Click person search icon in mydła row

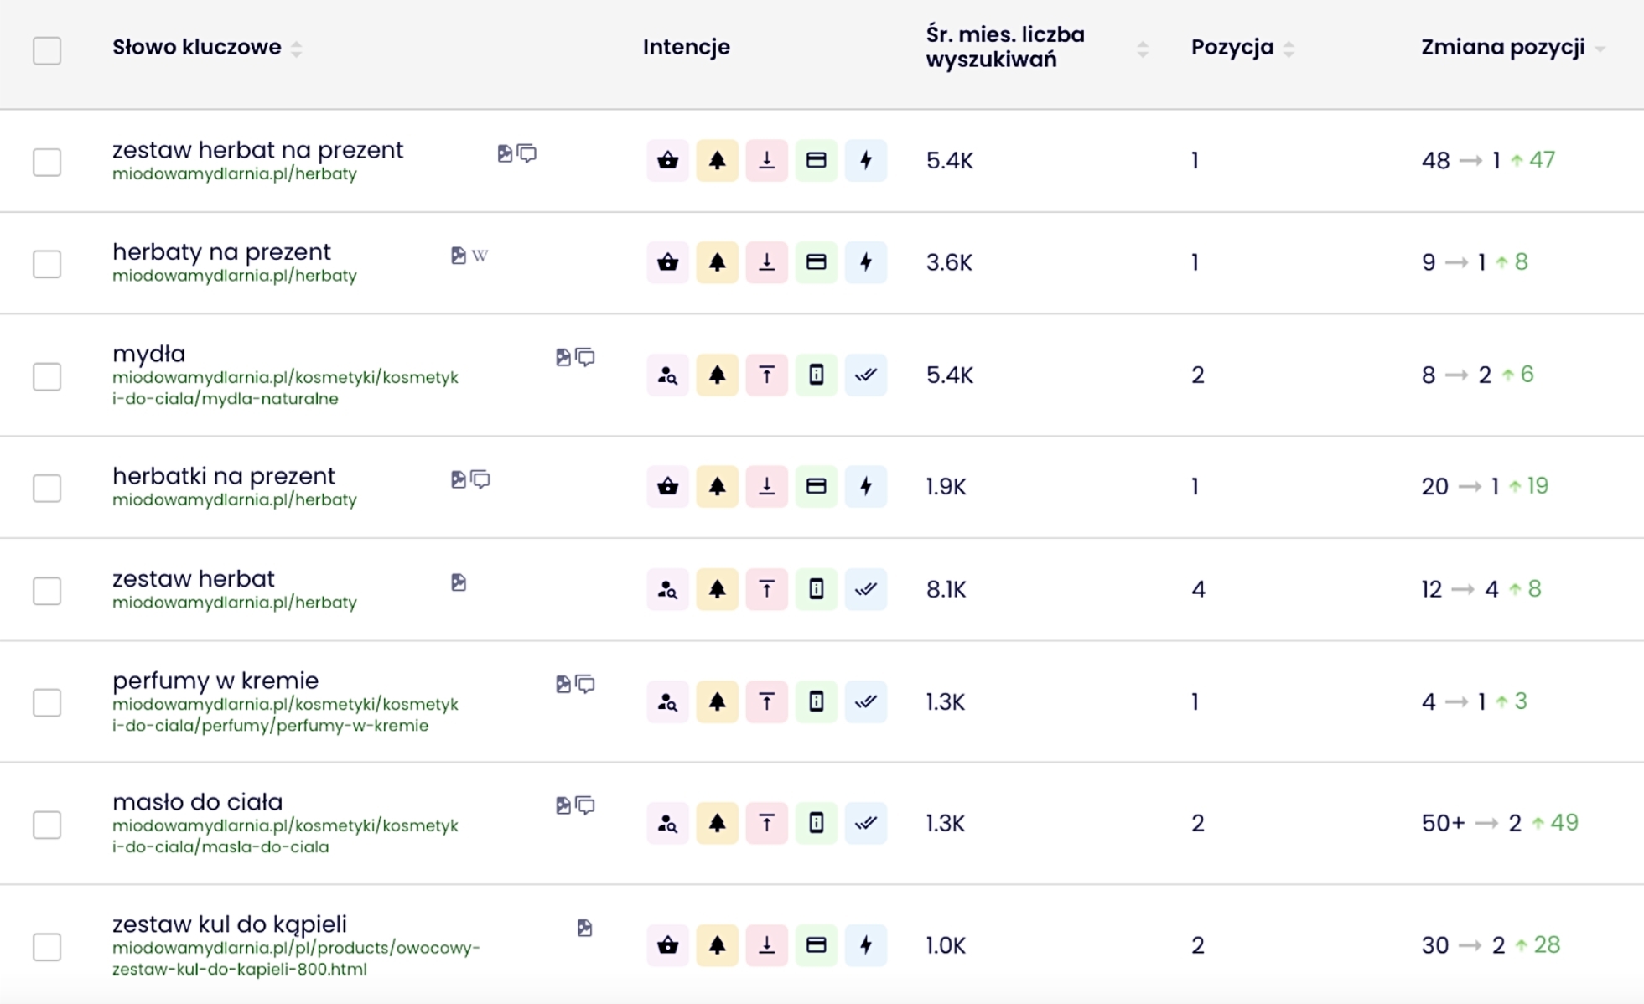(667, 375)
